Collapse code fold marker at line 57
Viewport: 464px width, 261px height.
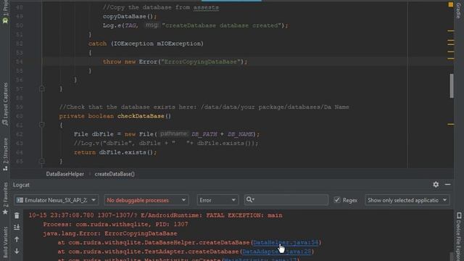pyautogui.click(x=42, y=88)
